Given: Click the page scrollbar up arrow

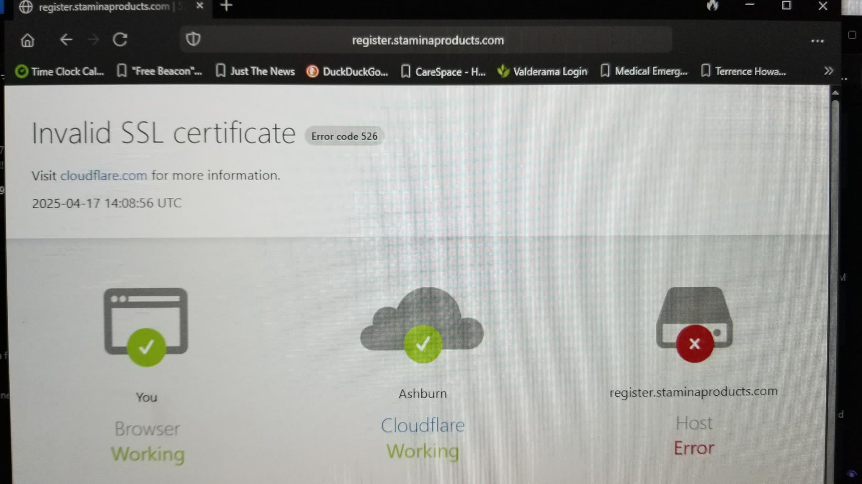Looking at the screenshot, I should point(835,93).
